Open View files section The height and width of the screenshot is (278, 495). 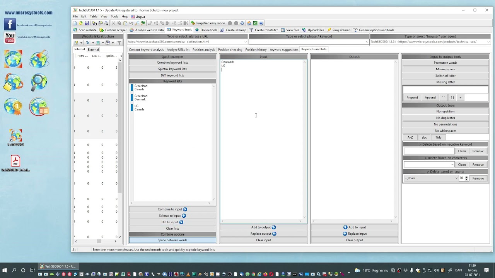click(x=290, y=30)
